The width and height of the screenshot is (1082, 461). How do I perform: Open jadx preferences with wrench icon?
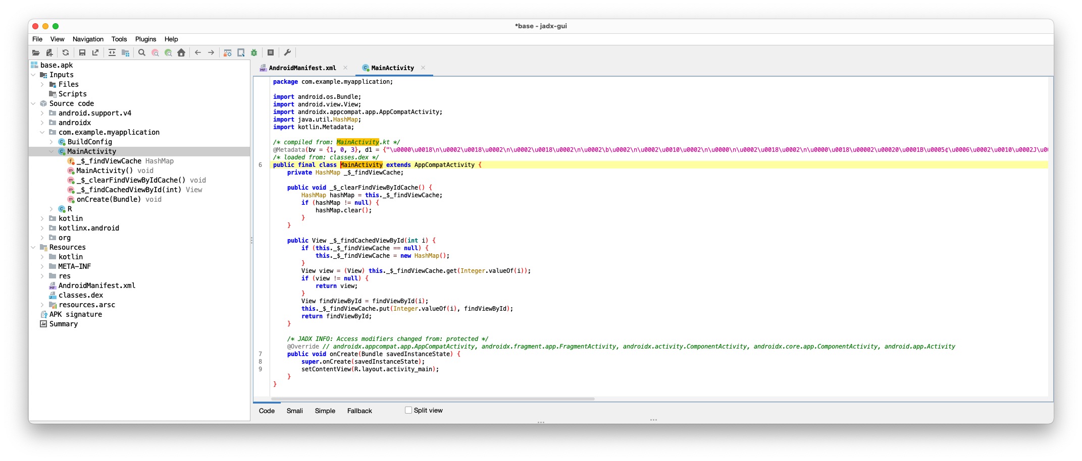click(287, 52)
